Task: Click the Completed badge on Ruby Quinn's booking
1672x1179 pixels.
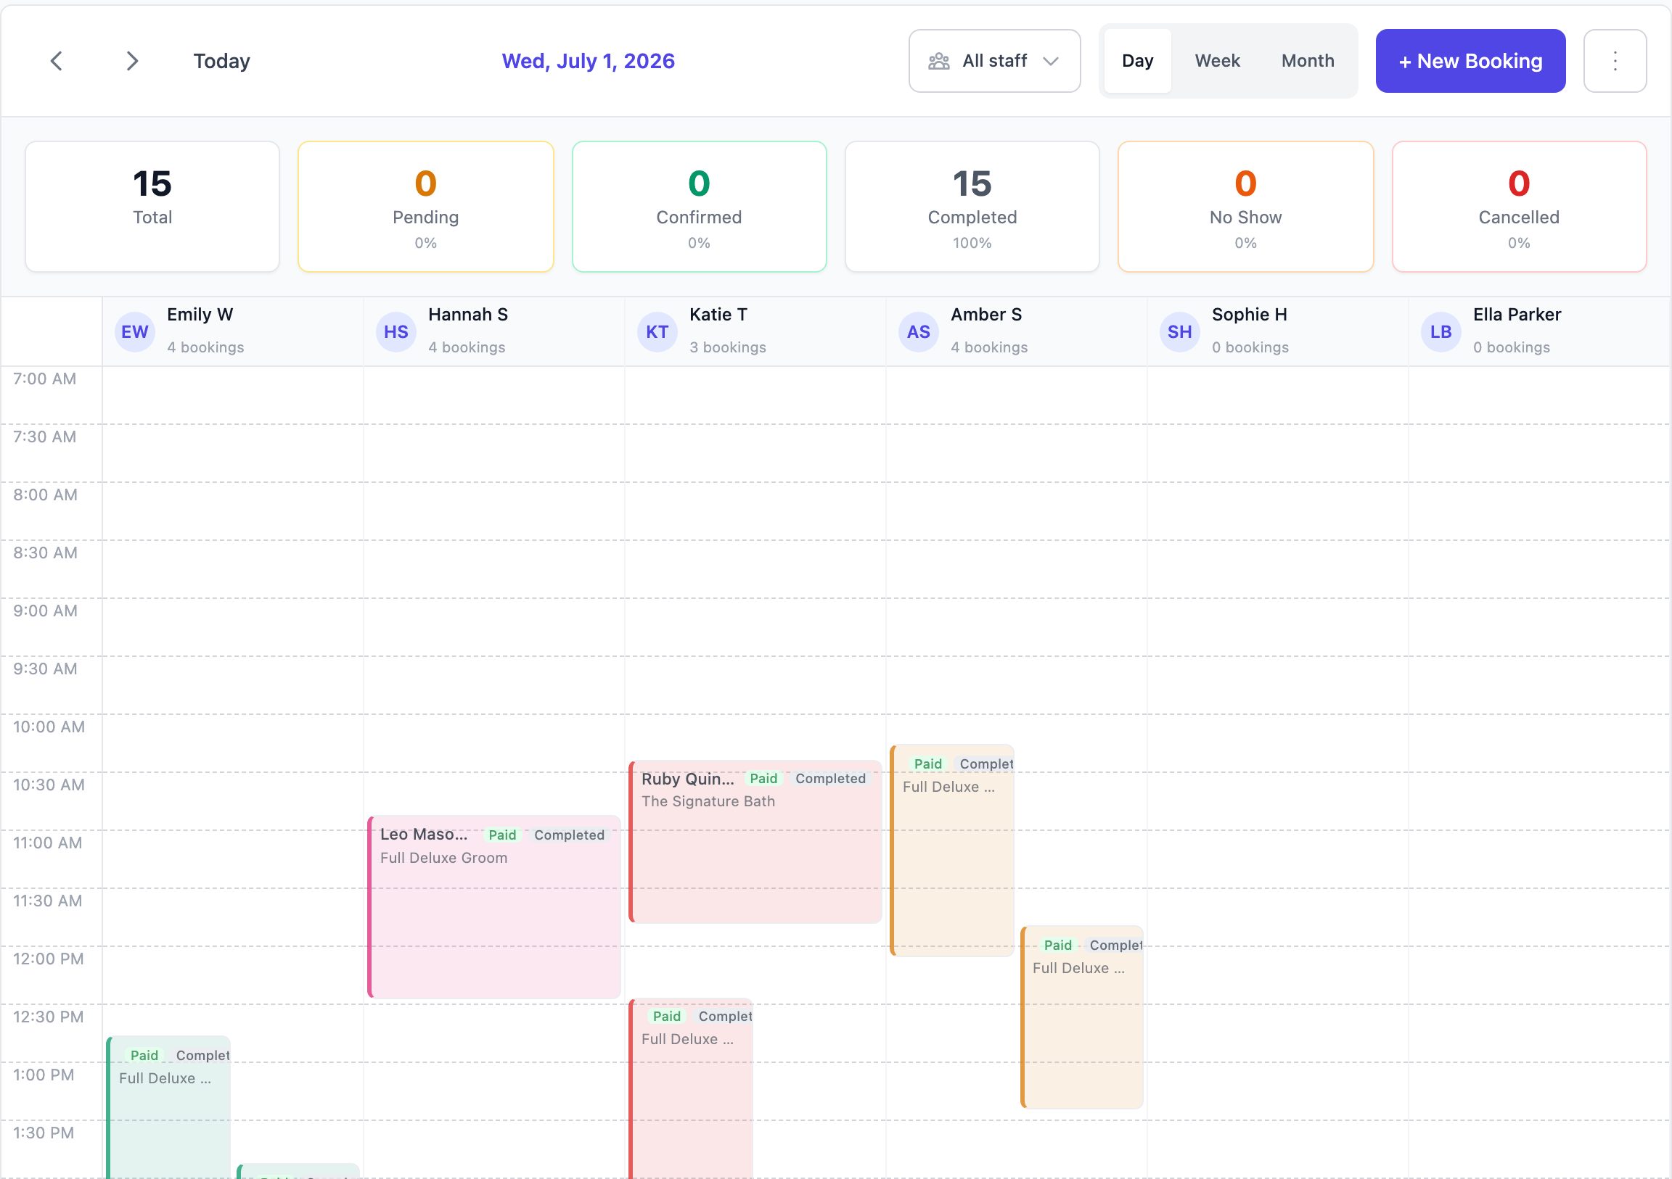Action: (830, 779)
